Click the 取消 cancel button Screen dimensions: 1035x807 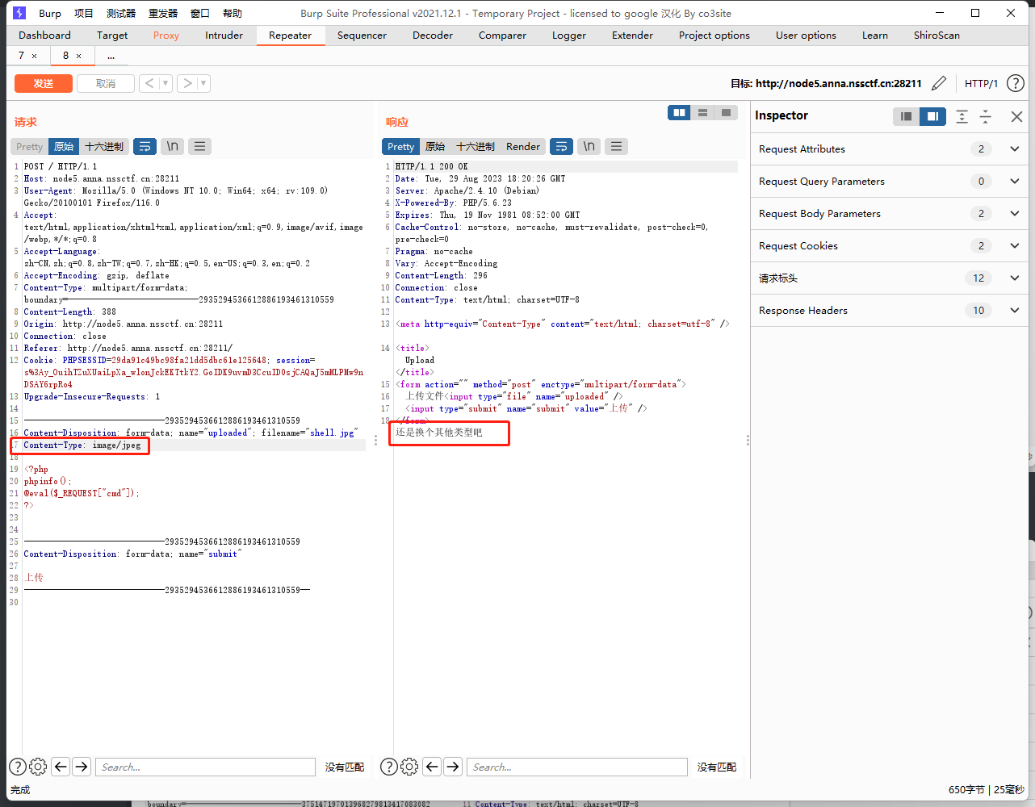106,83
